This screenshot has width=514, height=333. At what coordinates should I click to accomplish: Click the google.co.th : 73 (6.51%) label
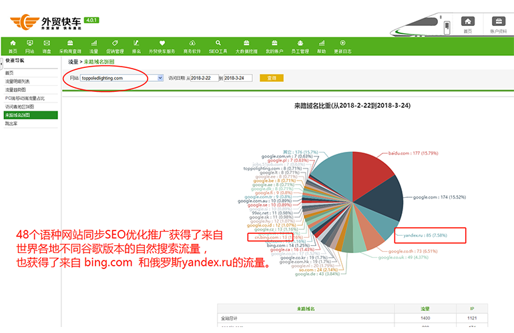point(413,251)
